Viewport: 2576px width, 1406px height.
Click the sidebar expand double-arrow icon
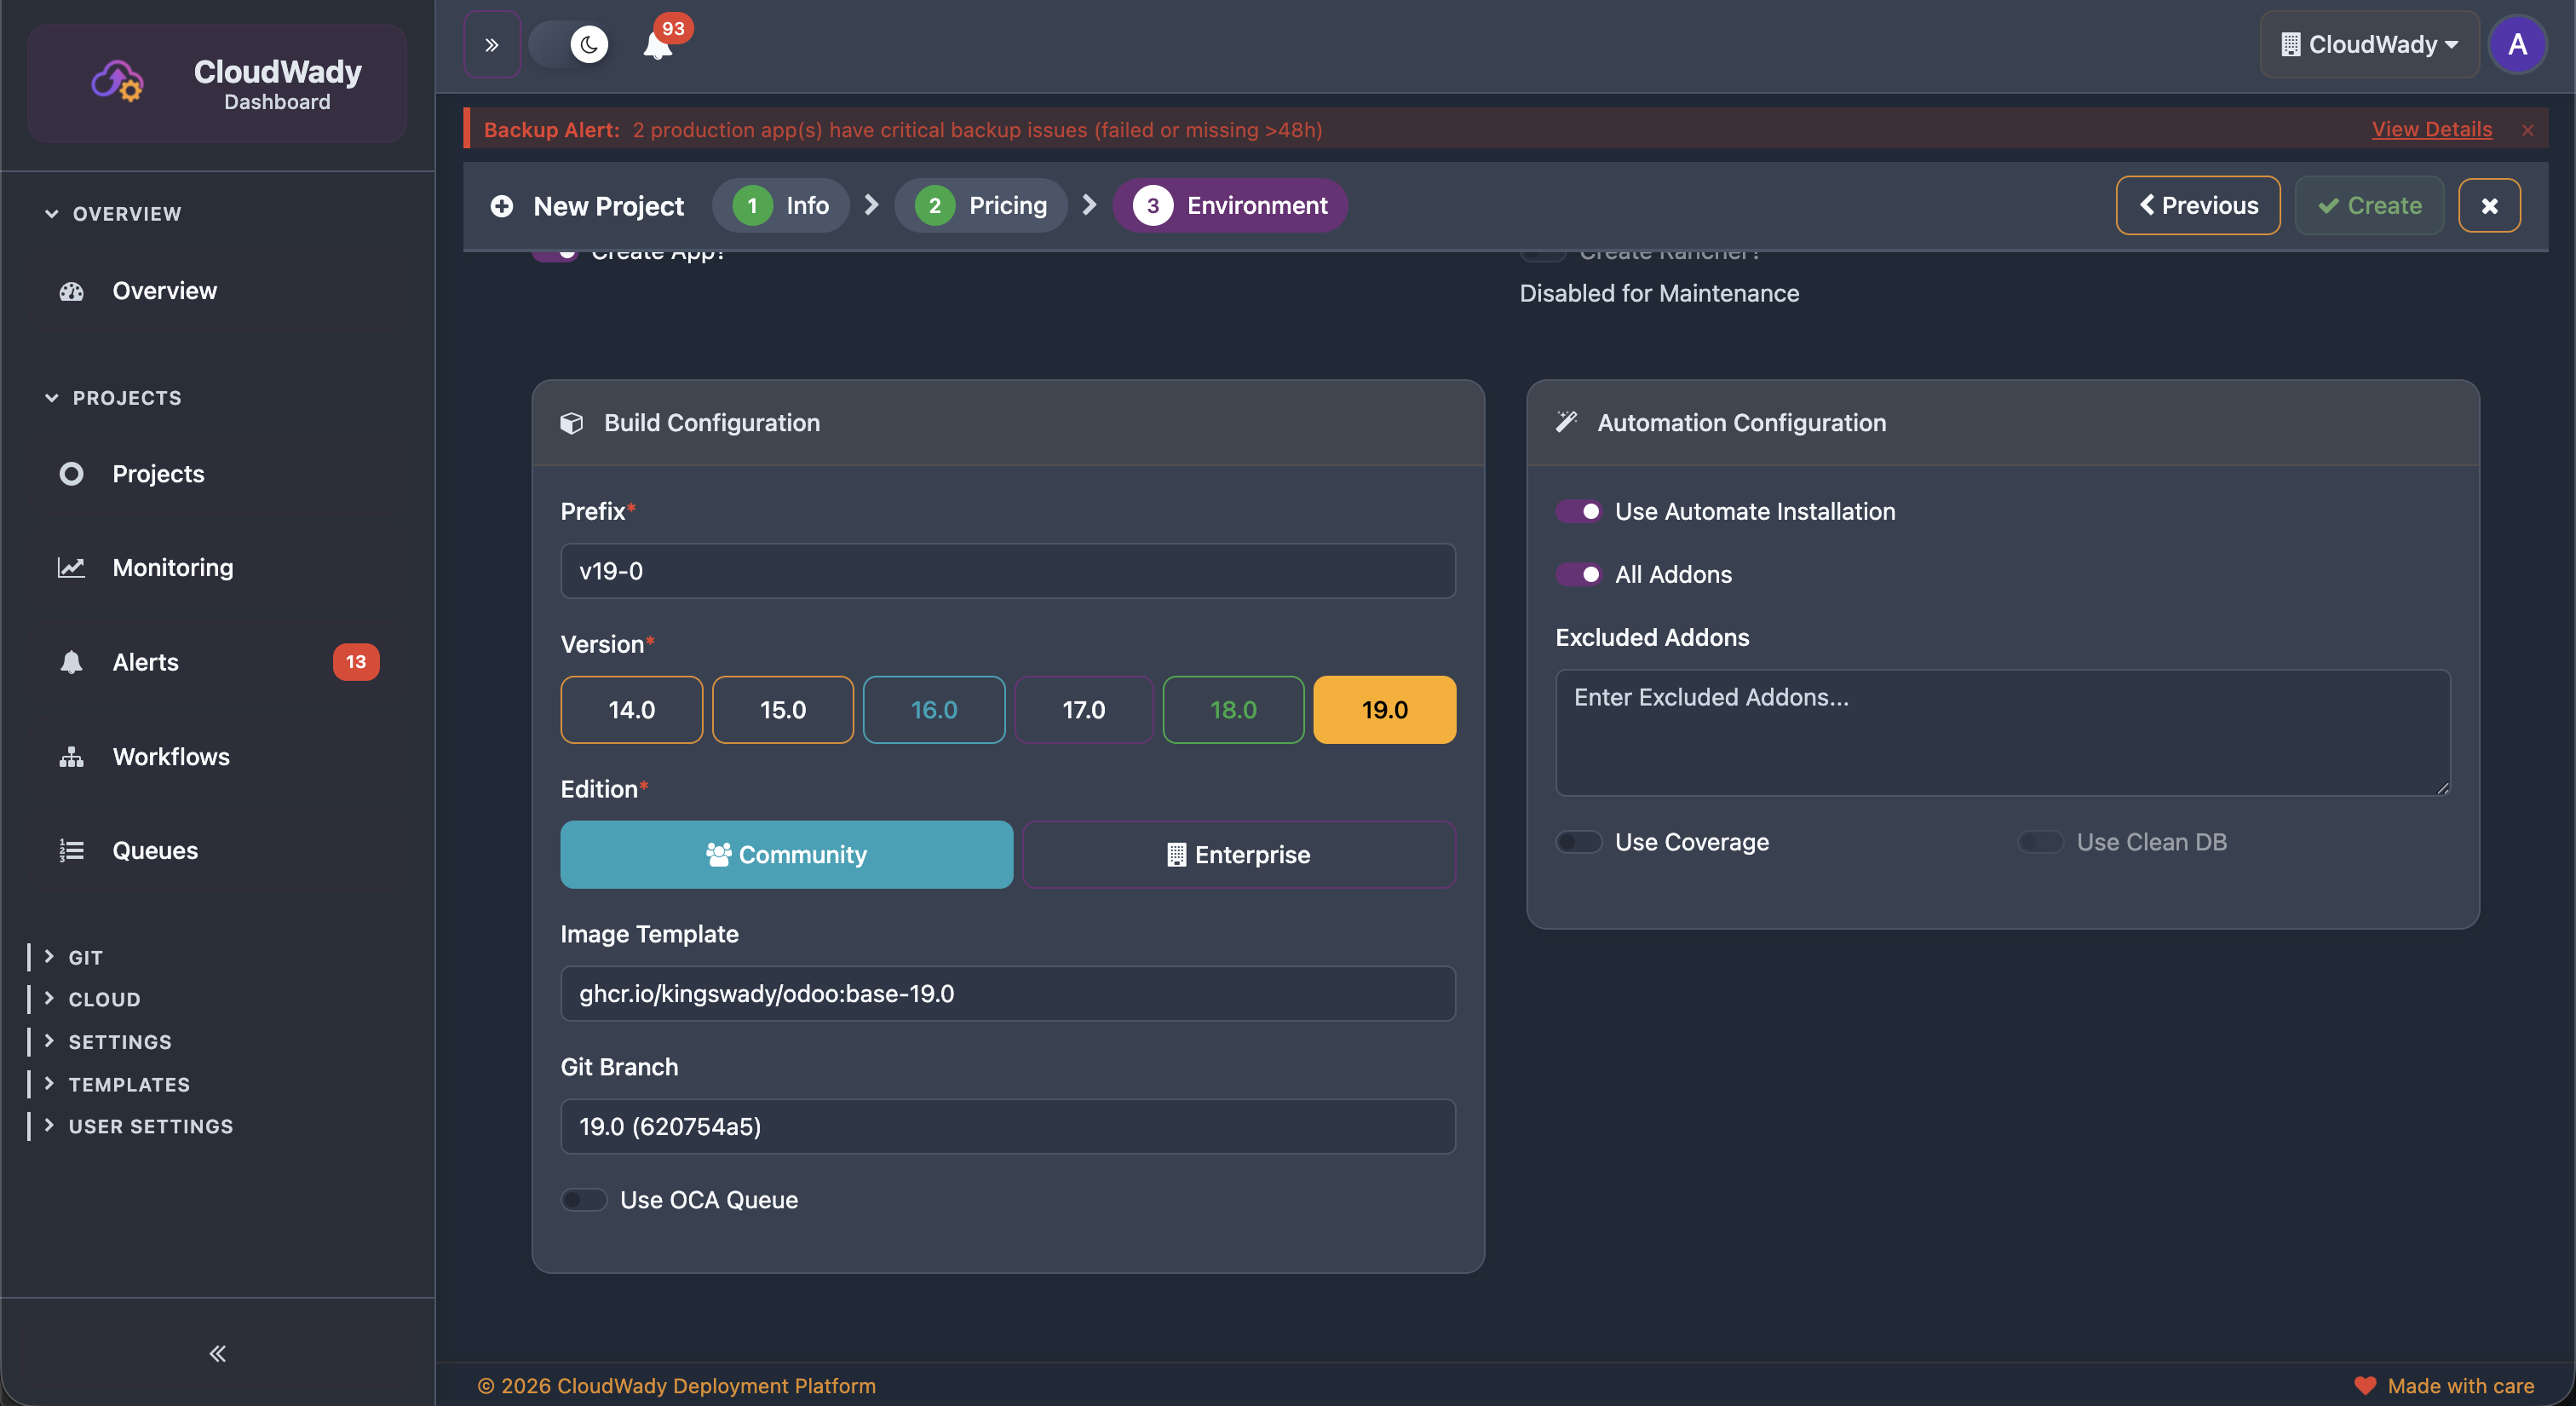pos(492,45)
